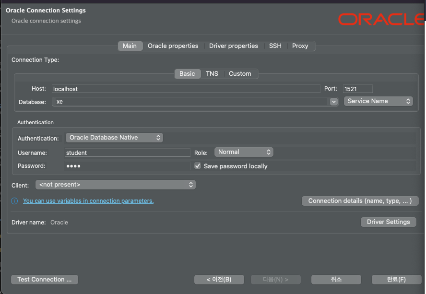
Task: Toggle Save password locally checkbox
Action: point(198,166)
